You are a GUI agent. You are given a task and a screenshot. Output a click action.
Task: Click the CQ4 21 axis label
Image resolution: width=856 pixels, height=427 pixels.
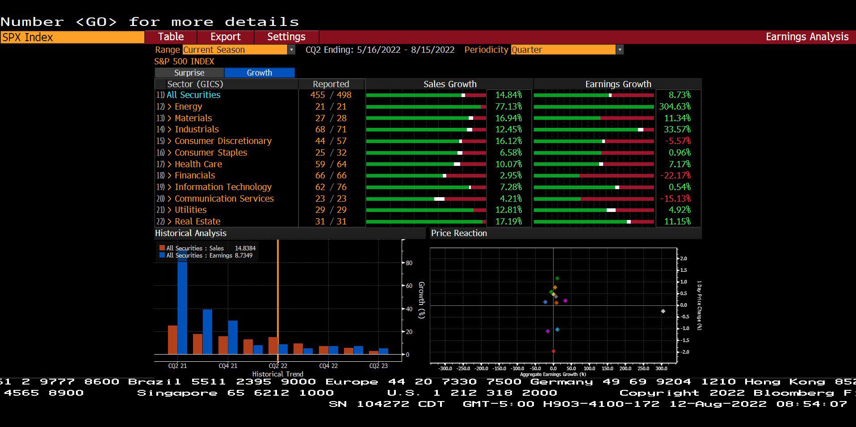click(x=228, y=366)
